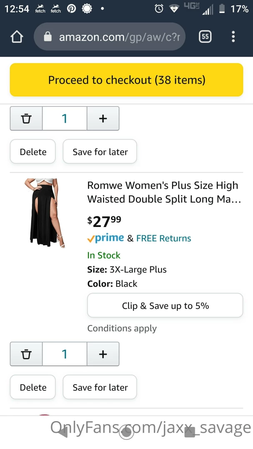Tap the Conditions apply text
253x449 pixels.
point(122,328)
